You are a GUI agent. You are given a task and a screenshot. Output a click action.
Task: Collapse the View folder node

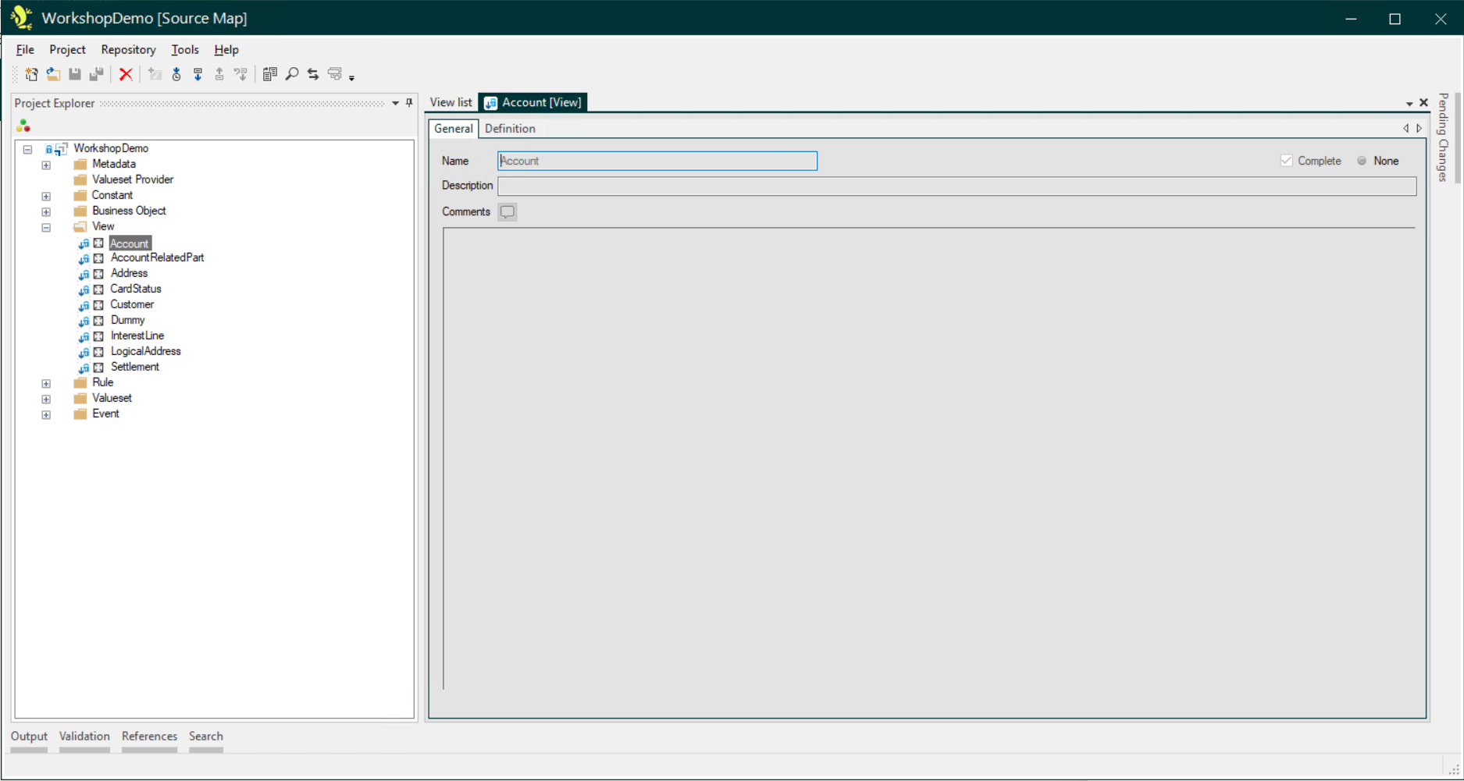[x=46, y=227]
